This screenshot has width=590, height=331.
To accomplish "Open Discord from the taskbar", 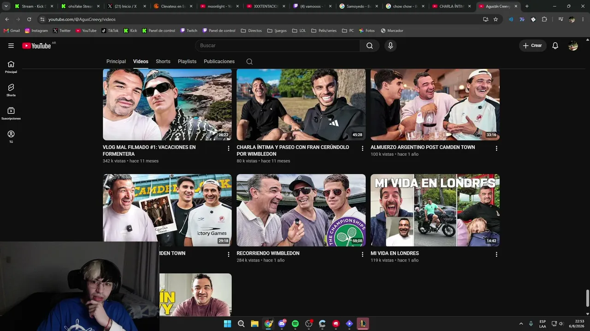I will point(282,324).
